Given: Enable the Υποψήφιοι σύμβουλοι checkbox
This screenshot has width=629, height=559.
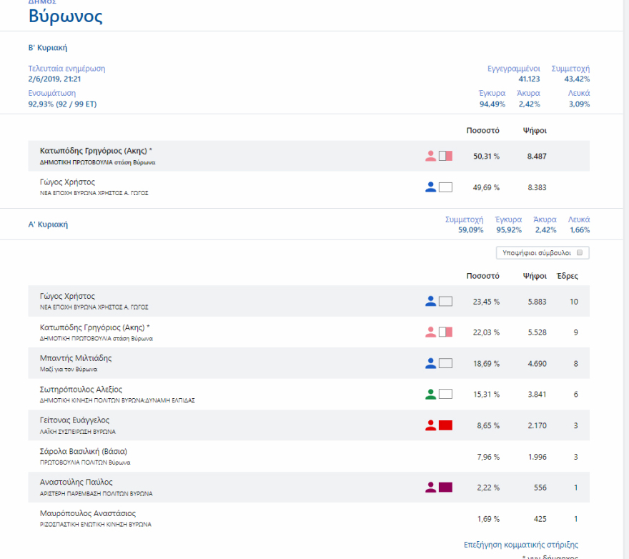Looking at the screenshot, I should (579, 253).
